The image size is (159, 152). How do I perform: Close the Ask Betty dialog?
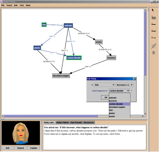[134, 79]
